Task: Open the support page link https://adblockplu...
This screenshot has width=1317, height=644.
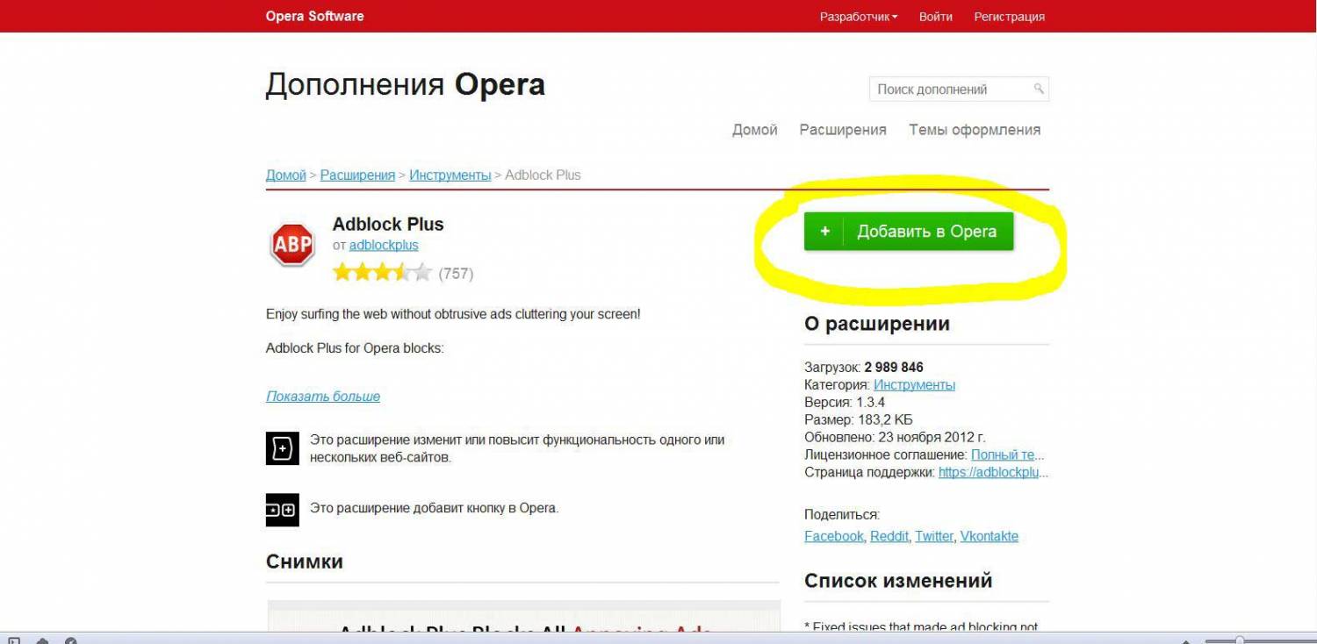Action: coord(993,472)
